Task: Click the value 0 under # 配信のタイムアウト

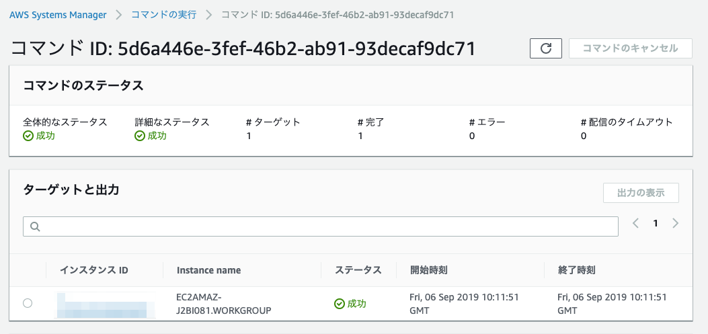Action: [584, 136]
